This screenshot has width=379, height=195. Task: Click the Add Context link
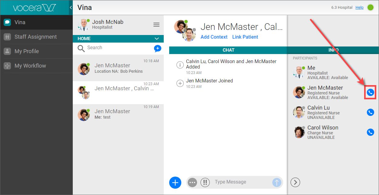[214, 37]
